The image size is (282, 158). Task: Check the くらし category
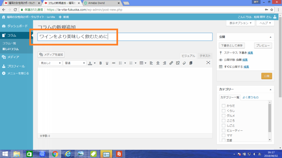[x=223, y=111]
